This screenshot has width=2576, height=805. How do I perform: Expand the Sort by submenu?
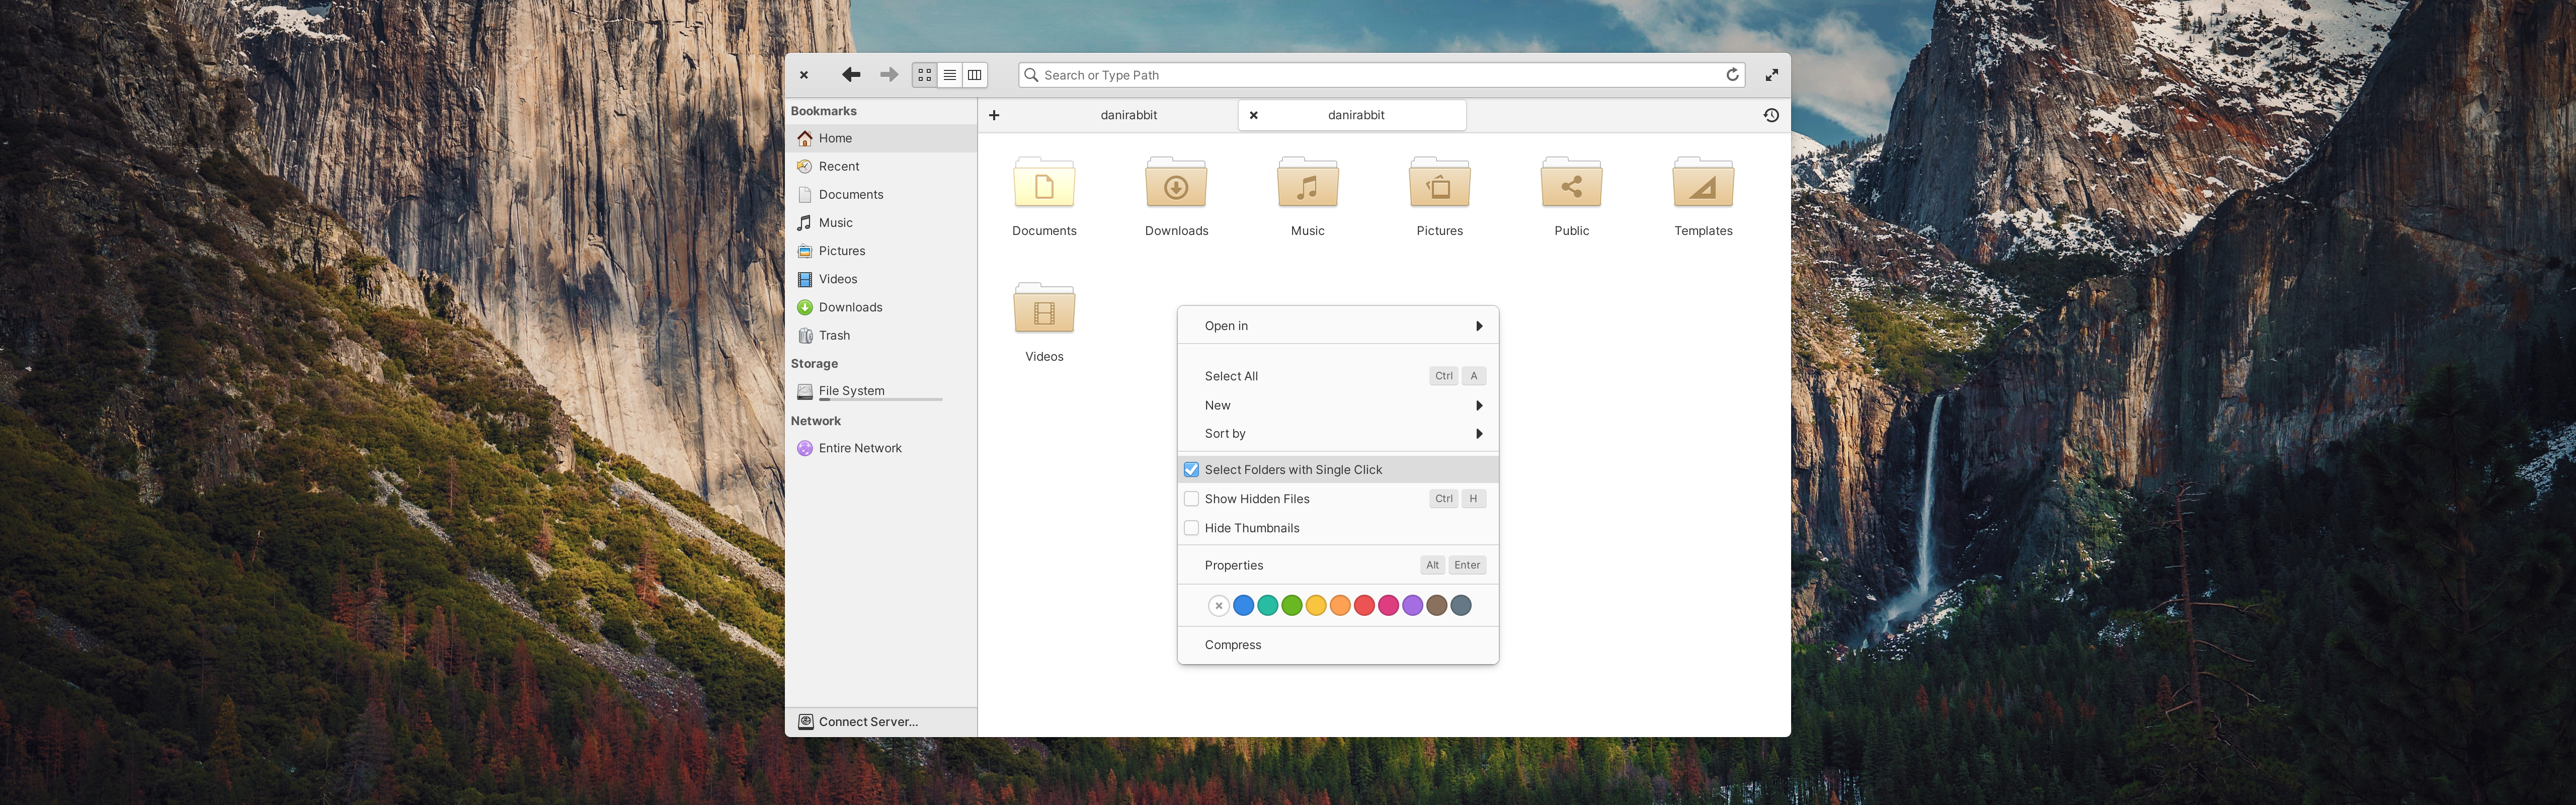1338,434
